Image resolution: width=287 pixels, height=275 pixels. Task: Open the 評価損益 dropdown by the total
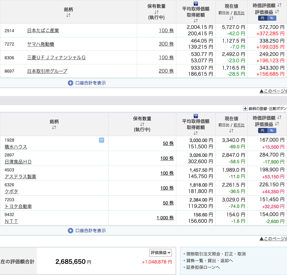click(x=161, y=253)
